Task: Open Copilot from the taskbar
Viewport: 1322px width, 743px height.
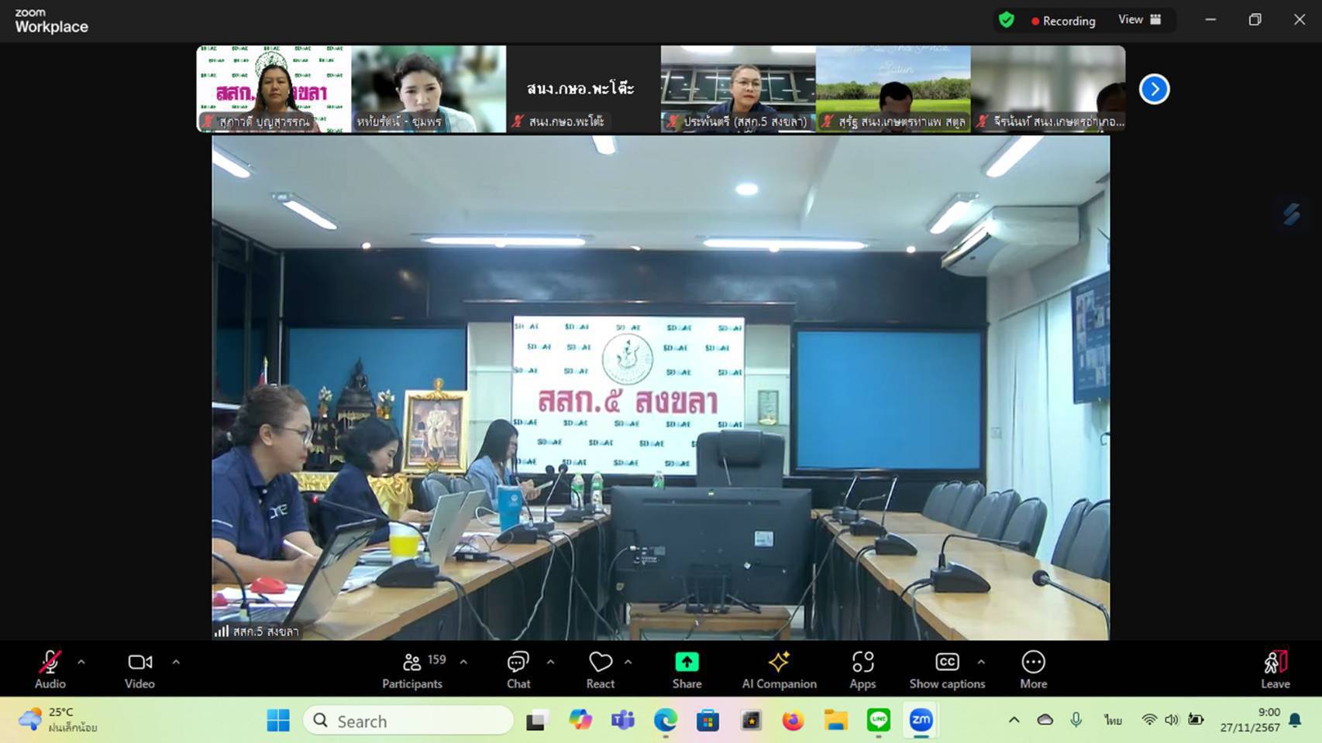Action: [x=580, y=721]
